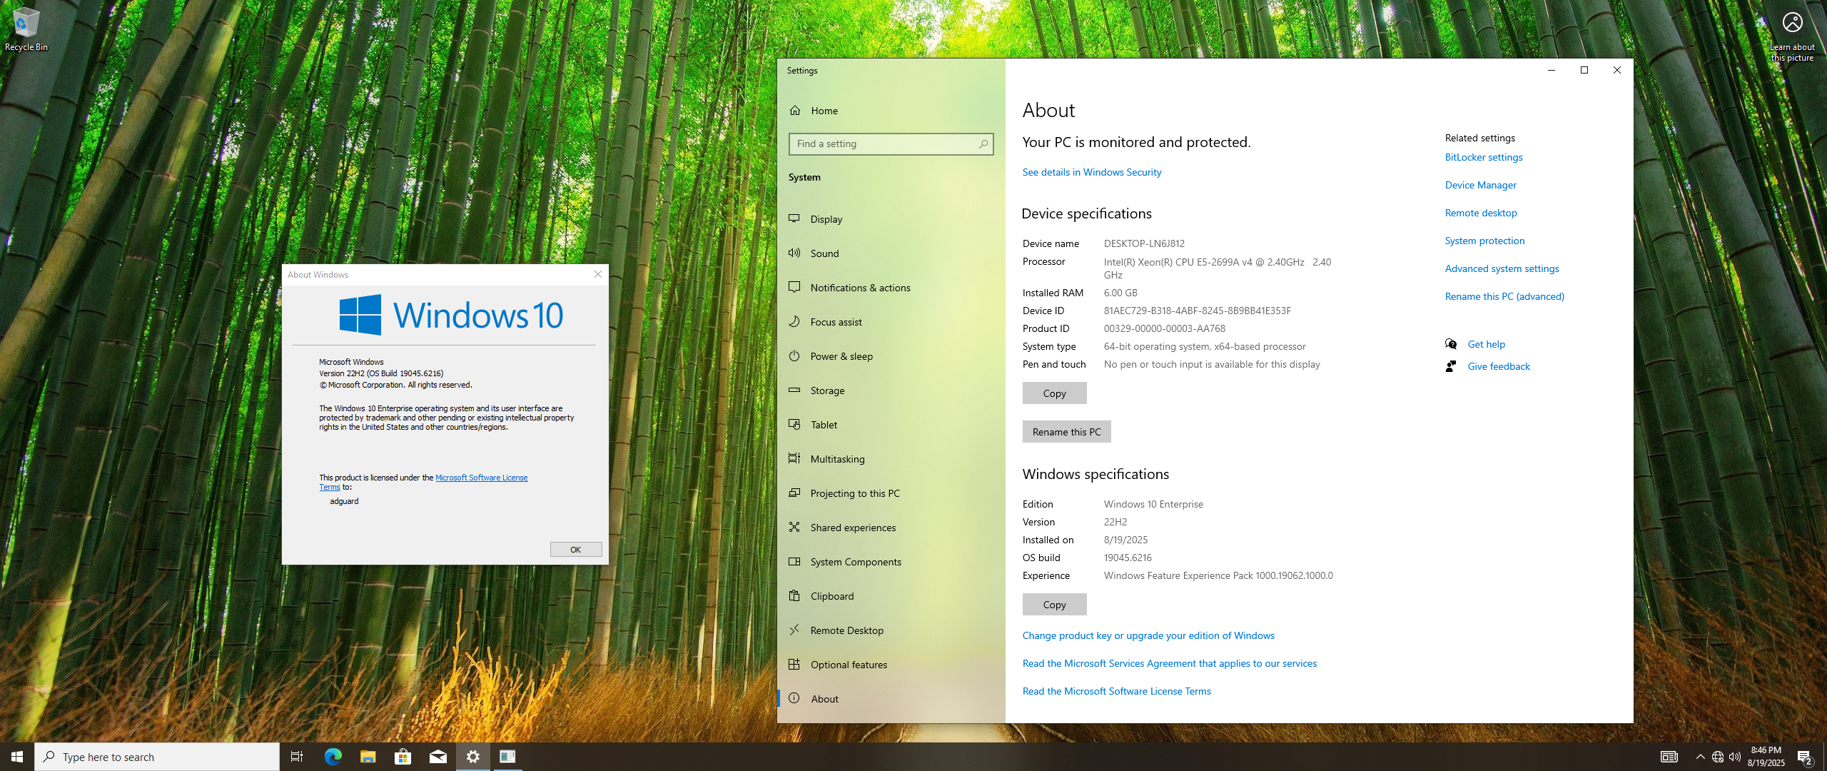Click the Find a setting search field

[891, 144]
